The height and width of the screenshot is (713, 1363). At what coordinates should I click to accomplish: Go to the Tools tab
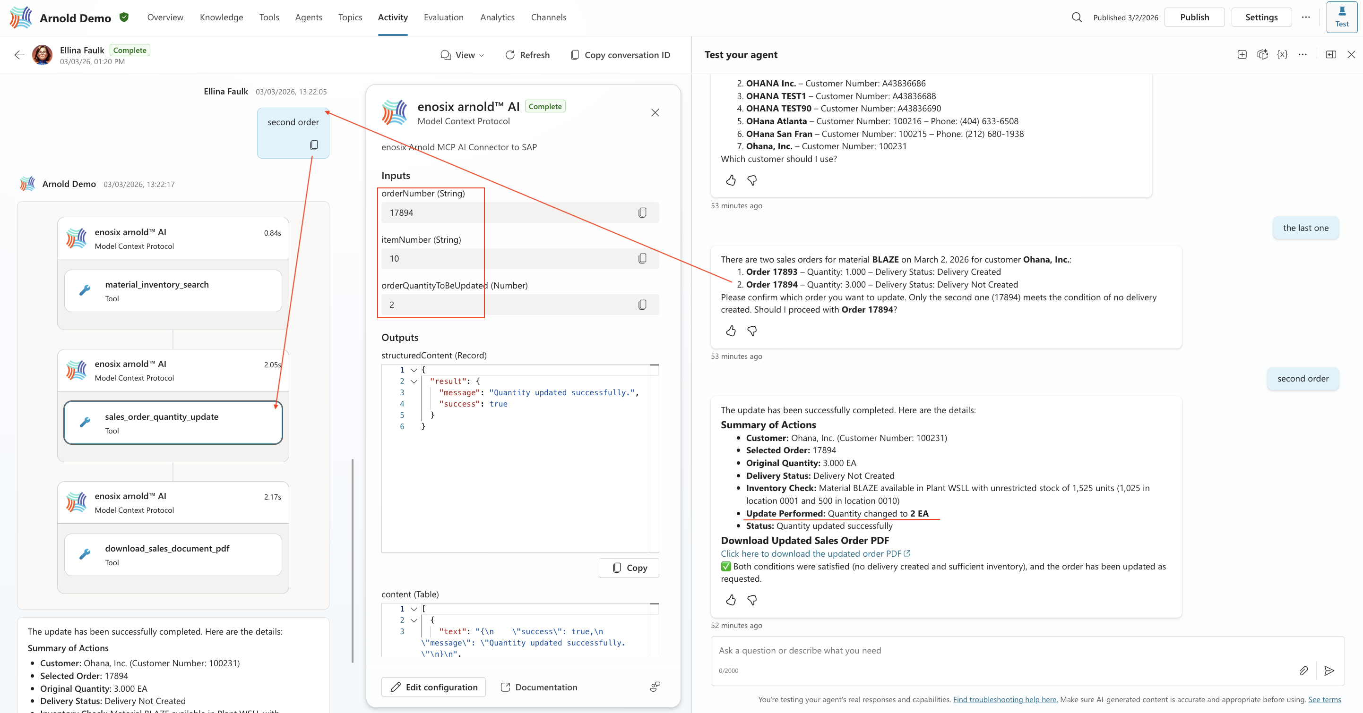(x=269, y=17)
